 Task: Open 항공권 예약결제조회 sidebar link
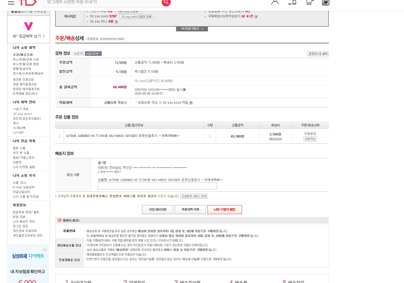(26, 89)
